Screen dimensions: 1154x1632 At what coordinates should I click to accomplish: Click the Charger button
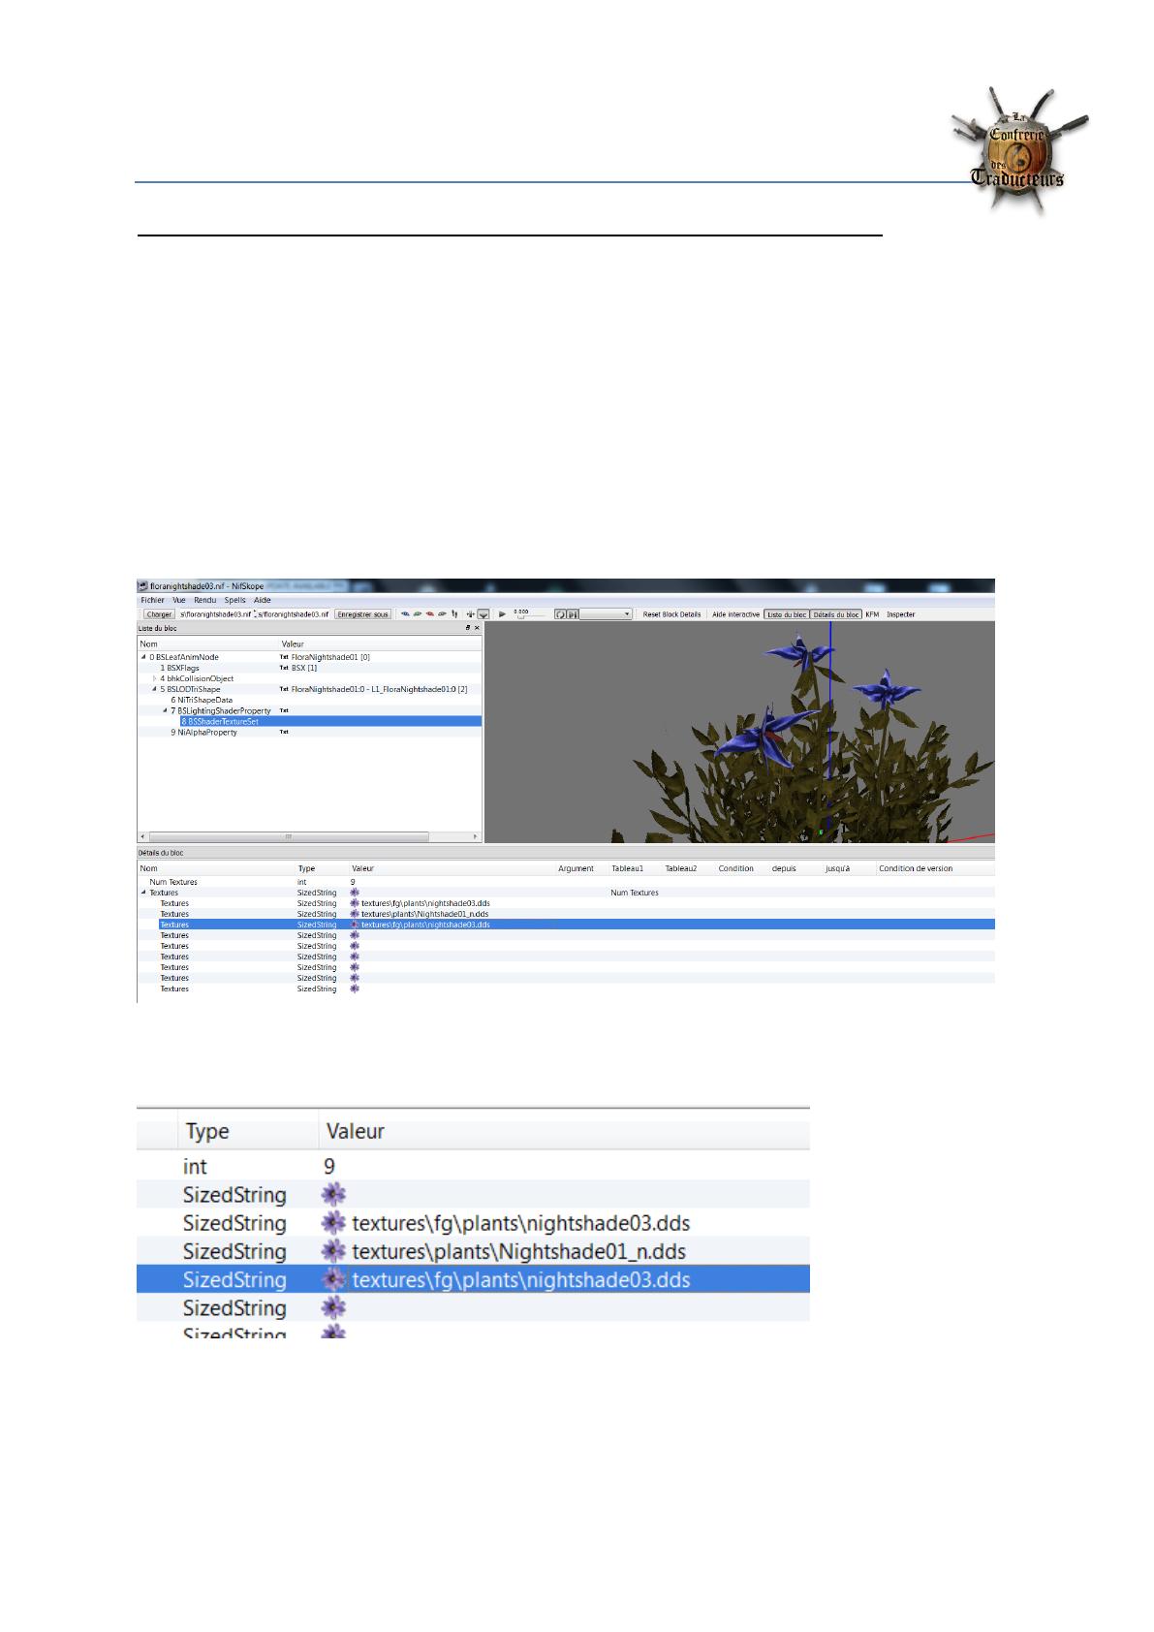click(159, 614)
